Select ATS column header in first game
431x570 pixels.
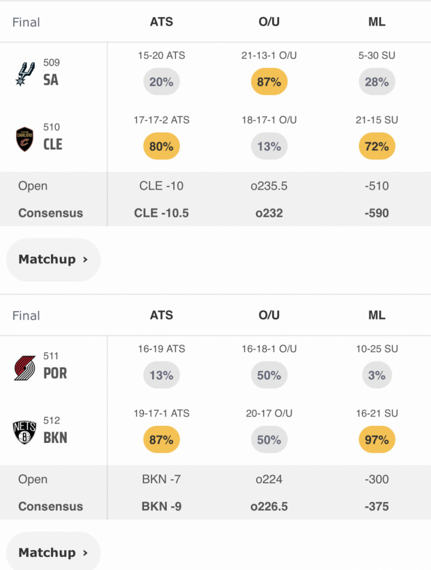tap(162, 22)
